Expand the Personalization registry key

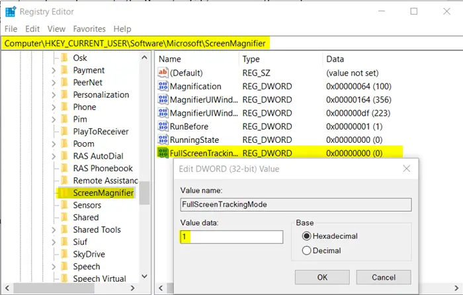54,95
